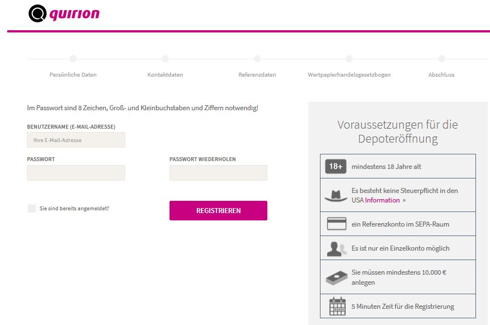
Task: Open the Information link about USA tax
Action: (382, 200)
